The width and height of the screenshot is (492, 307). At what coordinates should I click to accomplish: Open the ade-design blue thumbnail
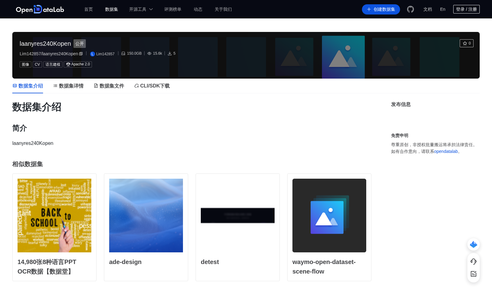(146, 216)
